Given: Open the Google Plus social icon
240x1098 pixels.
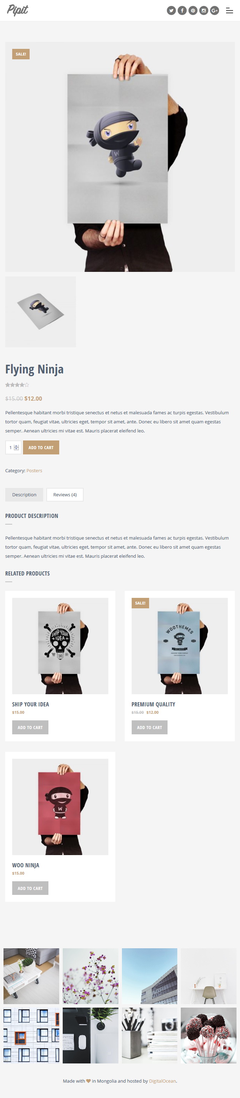Looking at the screenshot, I should click(215, 11).
